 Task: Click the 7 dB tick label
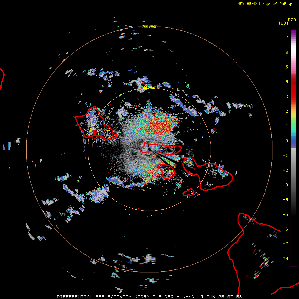pos(287,37)
